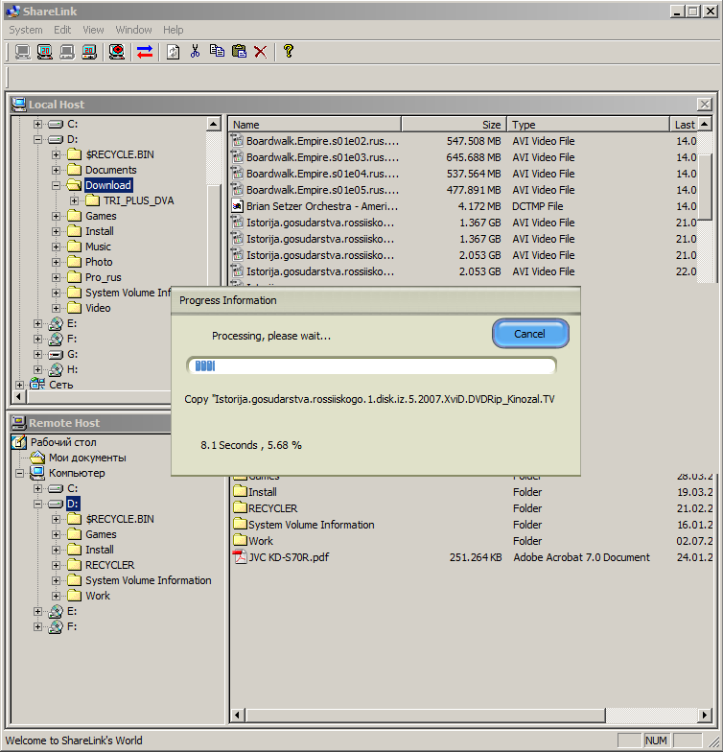Image resolution: width=723 pixels, height=752 pixels.
Task: Click the G: drive icon in Local tree
Action: coord(56,355)
